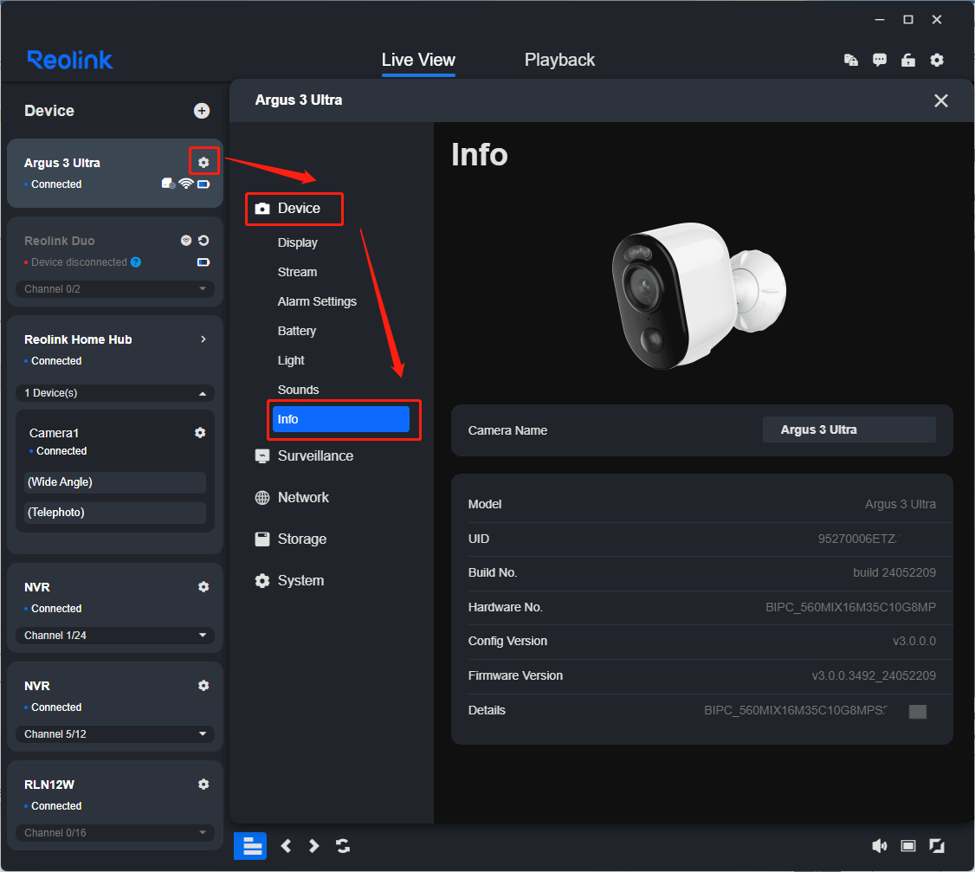Click the aspect ratio screen icon at bottom

pos(907,846)
